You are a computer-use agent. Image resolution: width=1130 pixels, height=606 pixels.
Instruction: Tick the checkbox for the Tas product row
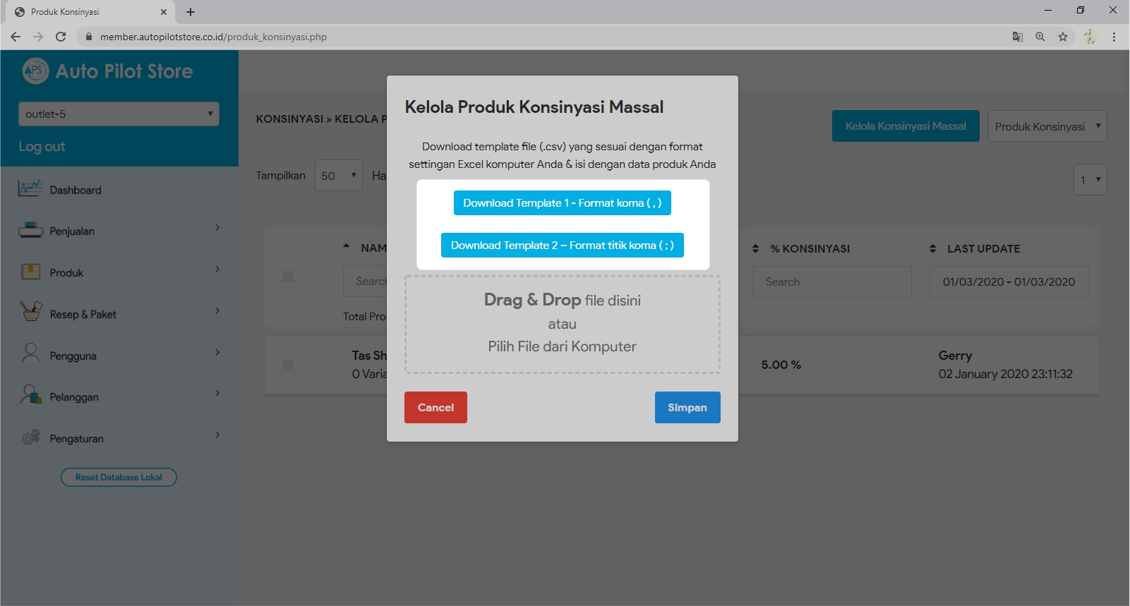[288, 365]
